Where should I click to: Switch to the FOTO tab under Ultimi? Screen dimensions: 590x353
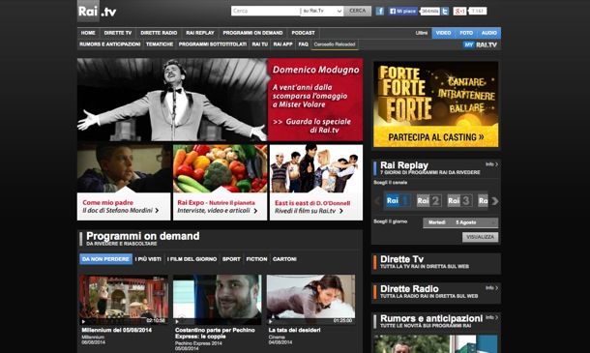[466, 33]
